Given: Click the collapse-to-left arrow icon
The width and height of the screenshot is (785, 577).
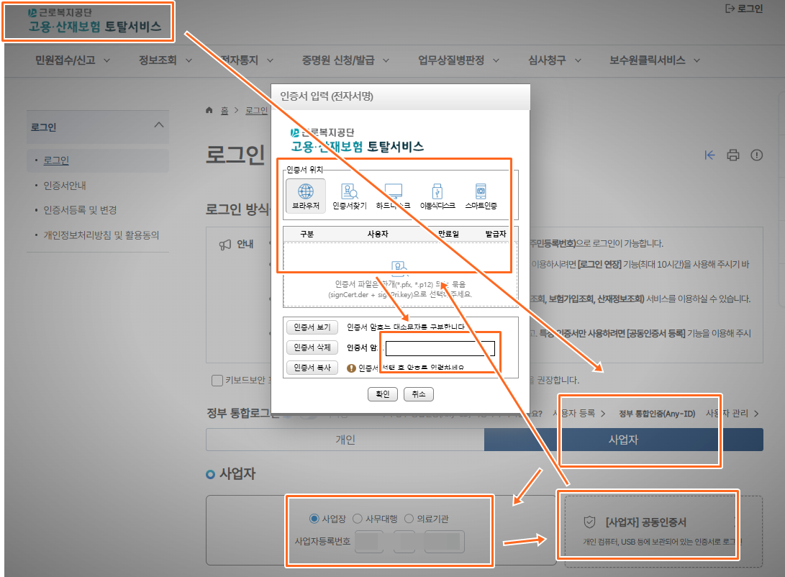Looking at the screenshot, I should pyautogui.click(x=709, y=155).
